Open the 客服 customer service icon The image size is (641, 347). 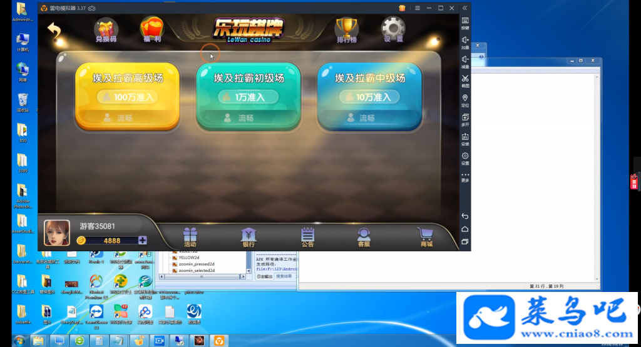(364, 237)
